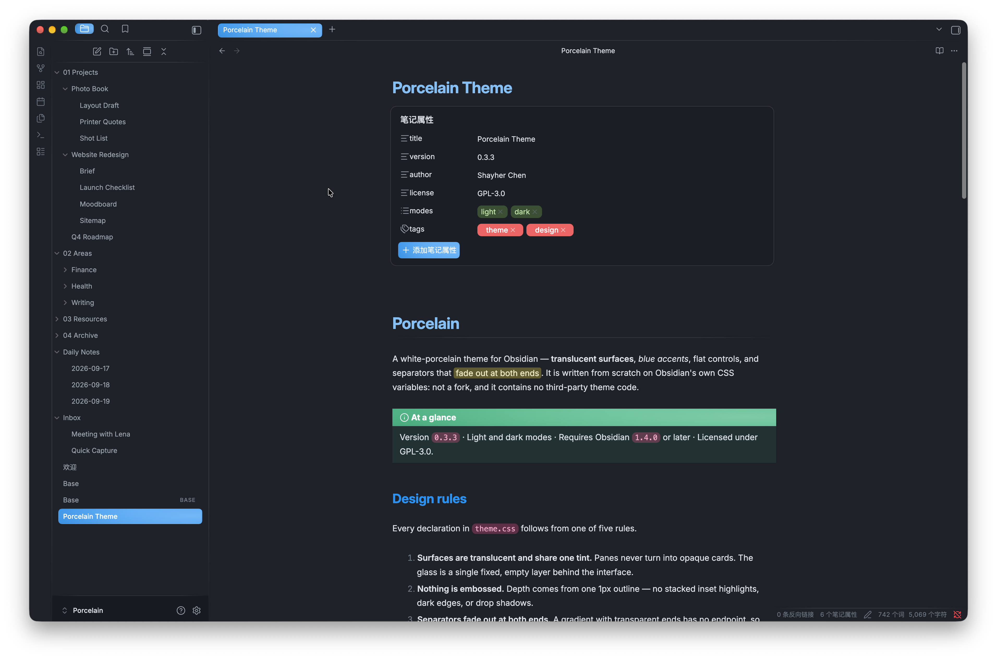This screenshot has width=997, height=660.
Task: Open help from the vault footer
Action: coord(181,610)
